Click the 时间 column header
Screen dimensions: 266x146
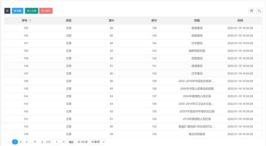point(240,20)
